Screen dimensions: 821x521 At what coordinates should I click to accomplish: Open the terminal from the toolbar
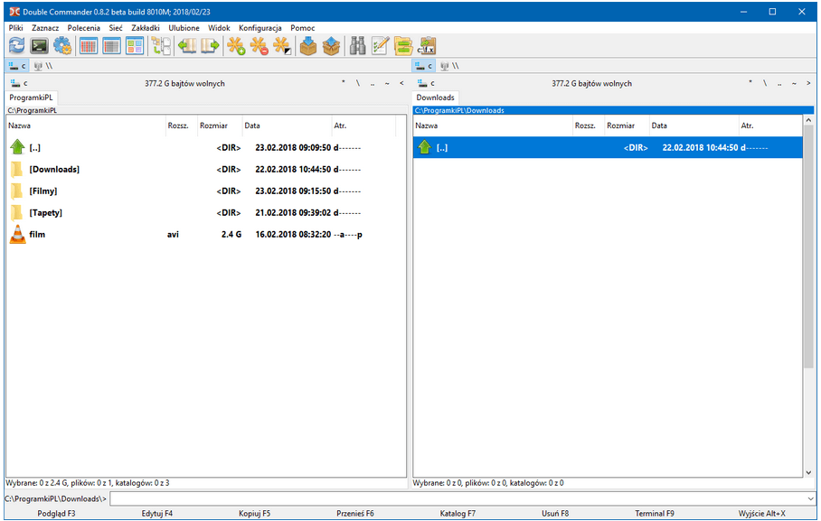coord(40,46)
